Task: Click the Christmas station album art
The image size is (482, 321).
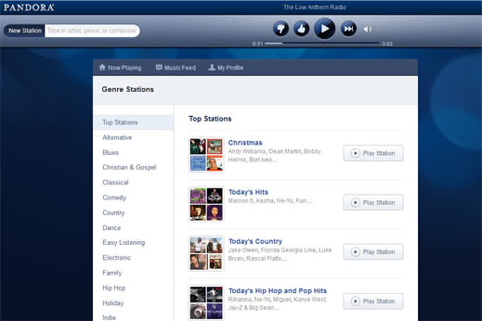Action: point(206,155)
